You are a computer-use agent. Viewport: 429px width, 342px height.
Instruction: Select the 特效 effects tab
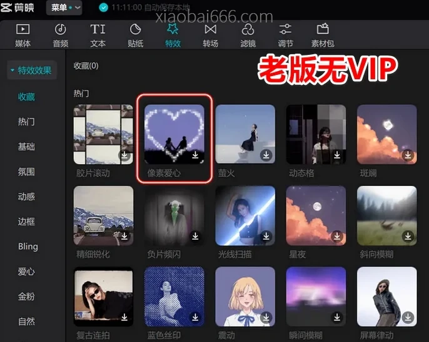pos(173,36)
